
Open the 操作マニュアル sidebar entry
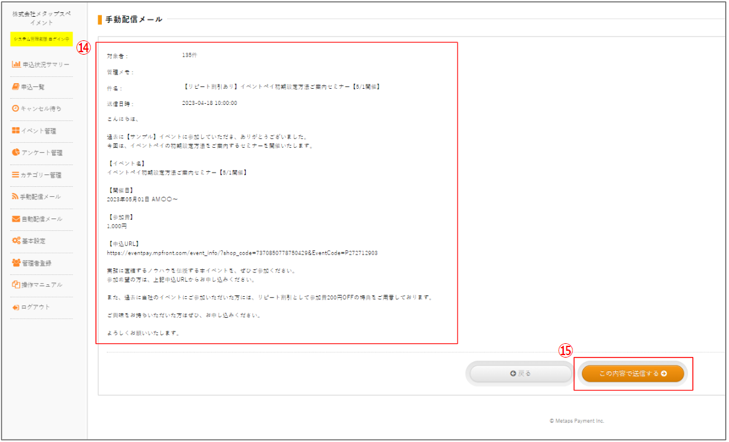click(x=42, y=285)
